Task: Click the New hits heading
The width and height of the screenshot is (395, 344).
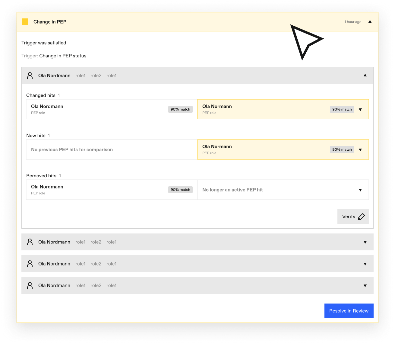Action: point(36,136)
